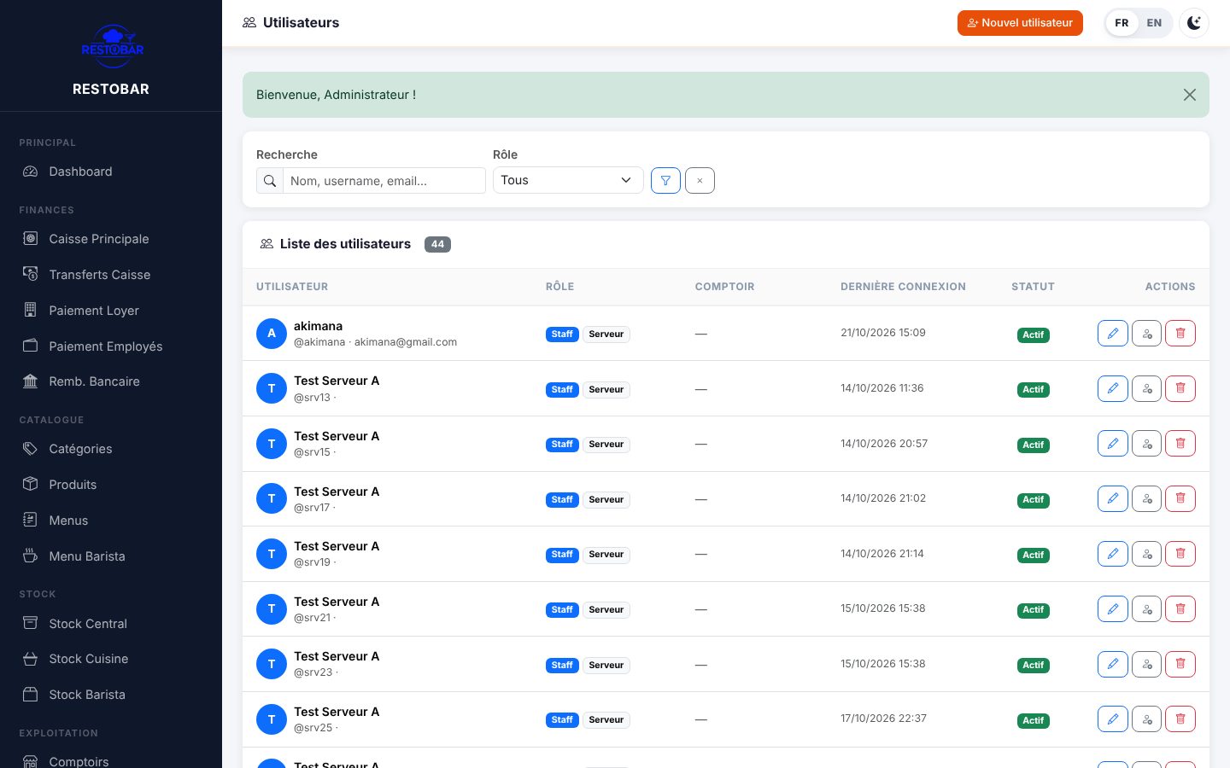Click the blue A avatar of akimana
1230x768 pixels.
coord(272,334)
